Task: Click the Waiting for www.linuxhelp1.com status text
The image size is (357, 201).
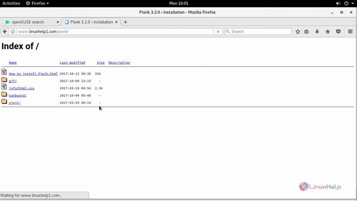Action: click(31, 195)
